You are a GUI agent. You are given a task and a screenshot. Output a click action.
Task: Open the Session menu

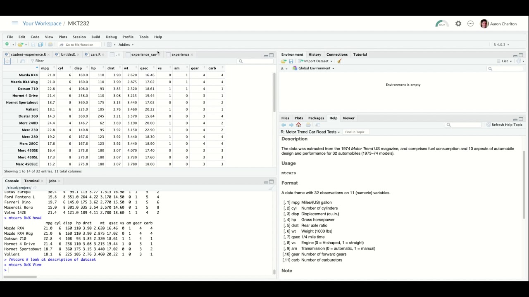tap(79, 37)
